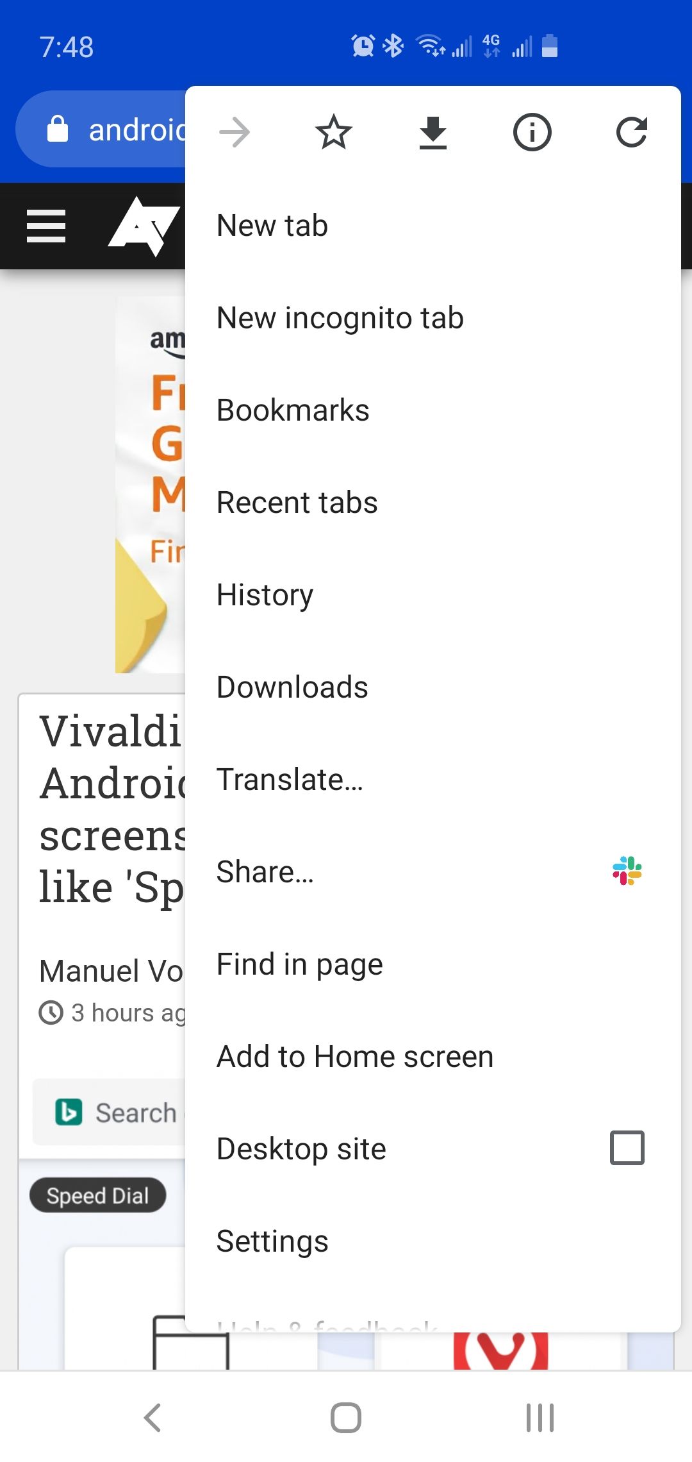Open browsing History
Viewport: 692px width, 1462px height.
265,595
